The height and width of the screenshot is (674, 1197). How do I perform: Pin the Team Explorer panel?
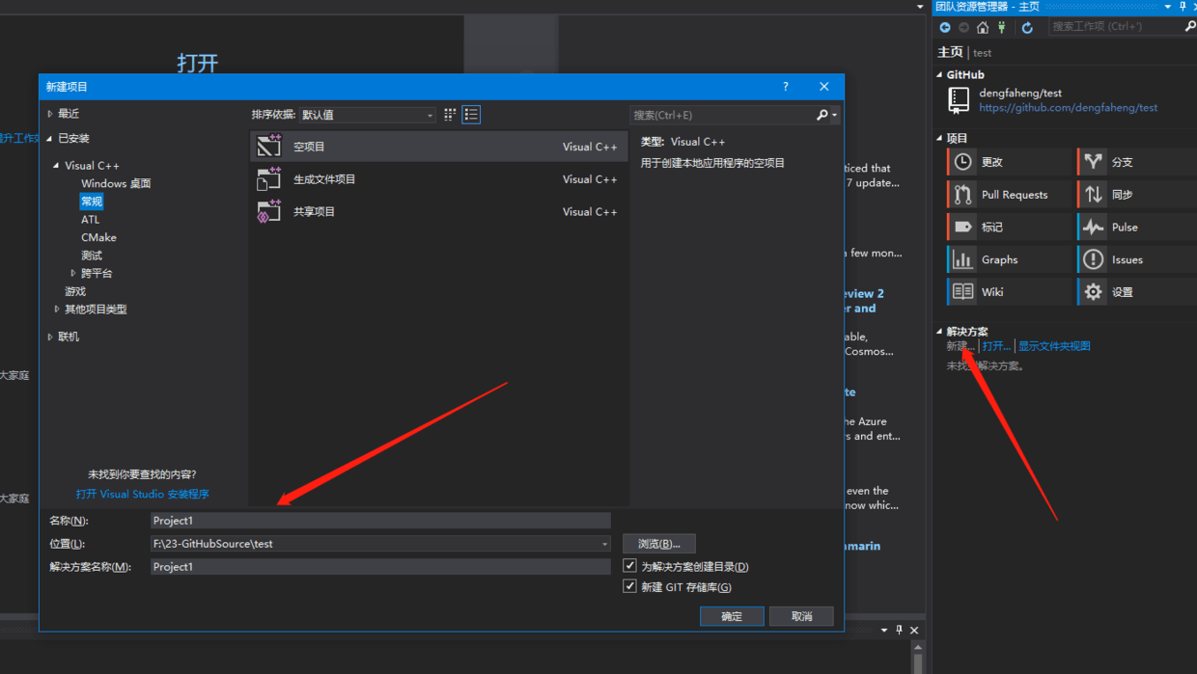tap(1183, 7)
